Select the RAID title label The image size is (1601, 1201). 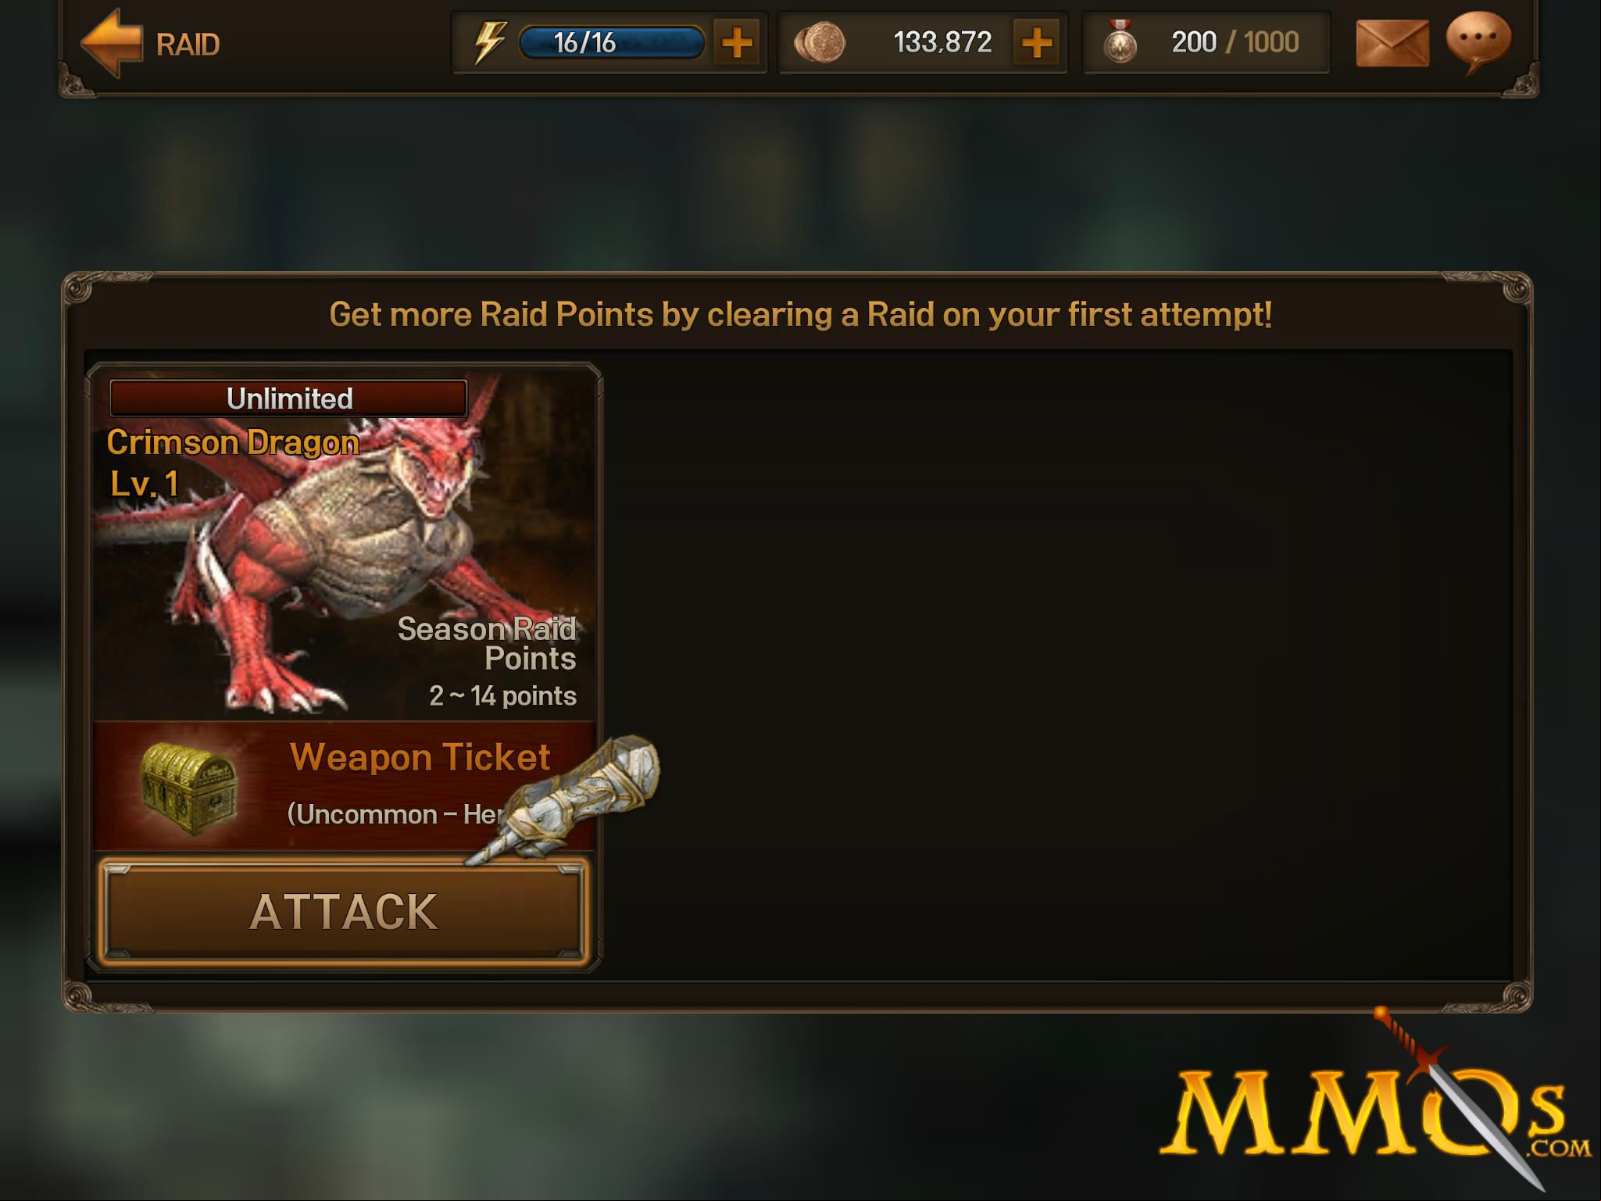tap(188, 45)
